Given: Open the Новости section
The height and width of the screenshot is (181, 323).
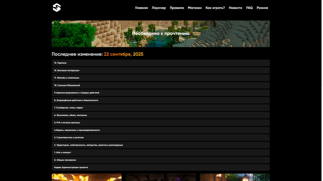Looking at the screenshot, I should 235,8.
